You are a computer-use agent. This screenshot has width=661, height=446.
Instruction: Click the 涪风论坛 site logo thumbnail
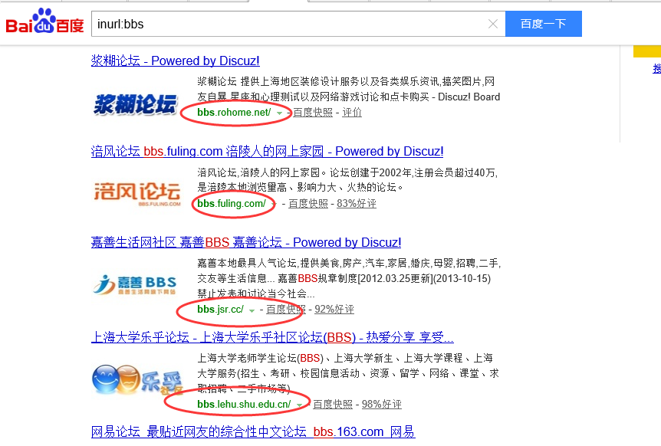[x=136, y=192]
